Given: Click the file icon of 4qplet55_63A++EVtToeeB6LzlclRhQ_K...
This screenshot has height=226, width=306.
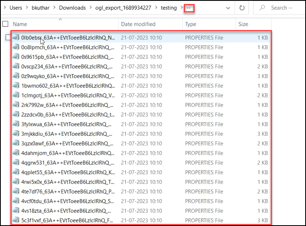Looking at the screenshot, I should pos(16,172).
